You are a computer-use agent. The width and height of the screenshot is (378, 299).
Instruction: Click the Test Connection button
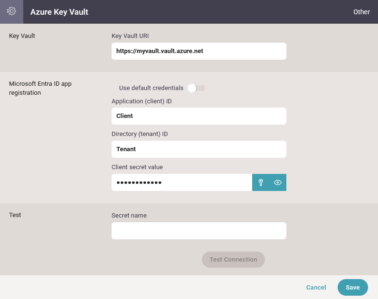(233, 260)
